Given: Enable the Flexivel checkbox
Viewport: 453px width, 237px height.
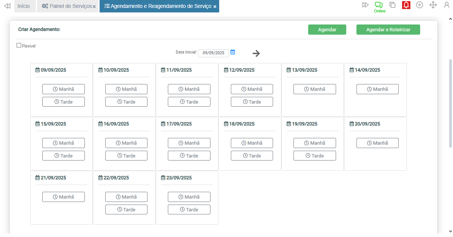Looking at the screenshot, I should coord(19,46).
